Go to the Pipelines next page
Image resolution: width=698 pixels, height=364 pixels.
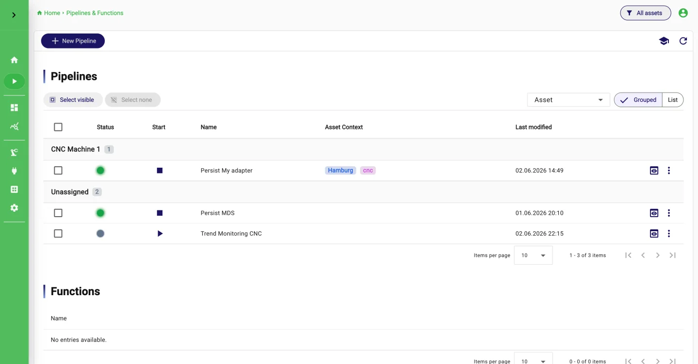[x=658, y=255]
